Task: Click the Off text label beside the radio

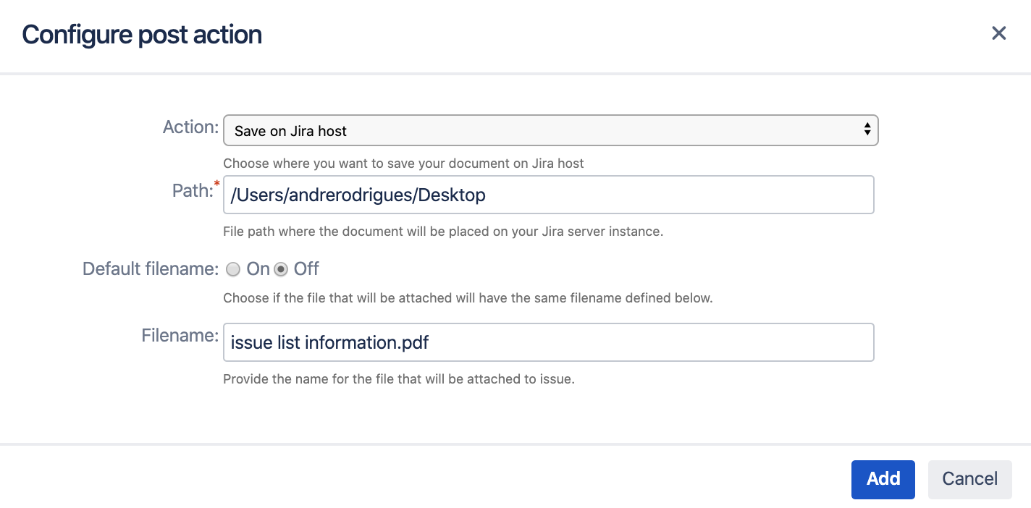Action: (x=306, y=269)
